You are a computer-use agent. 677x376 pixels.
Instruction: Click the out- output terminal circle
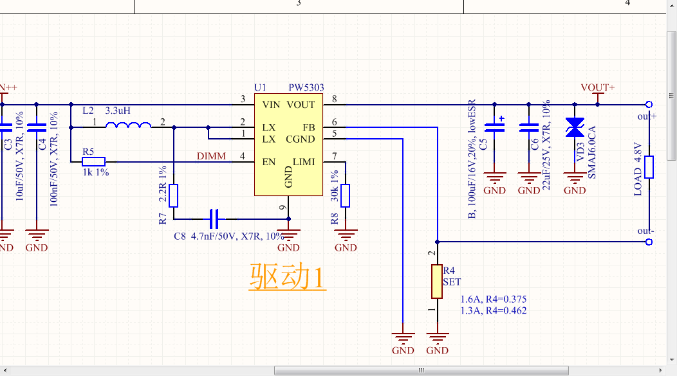(x=649, y=242)
